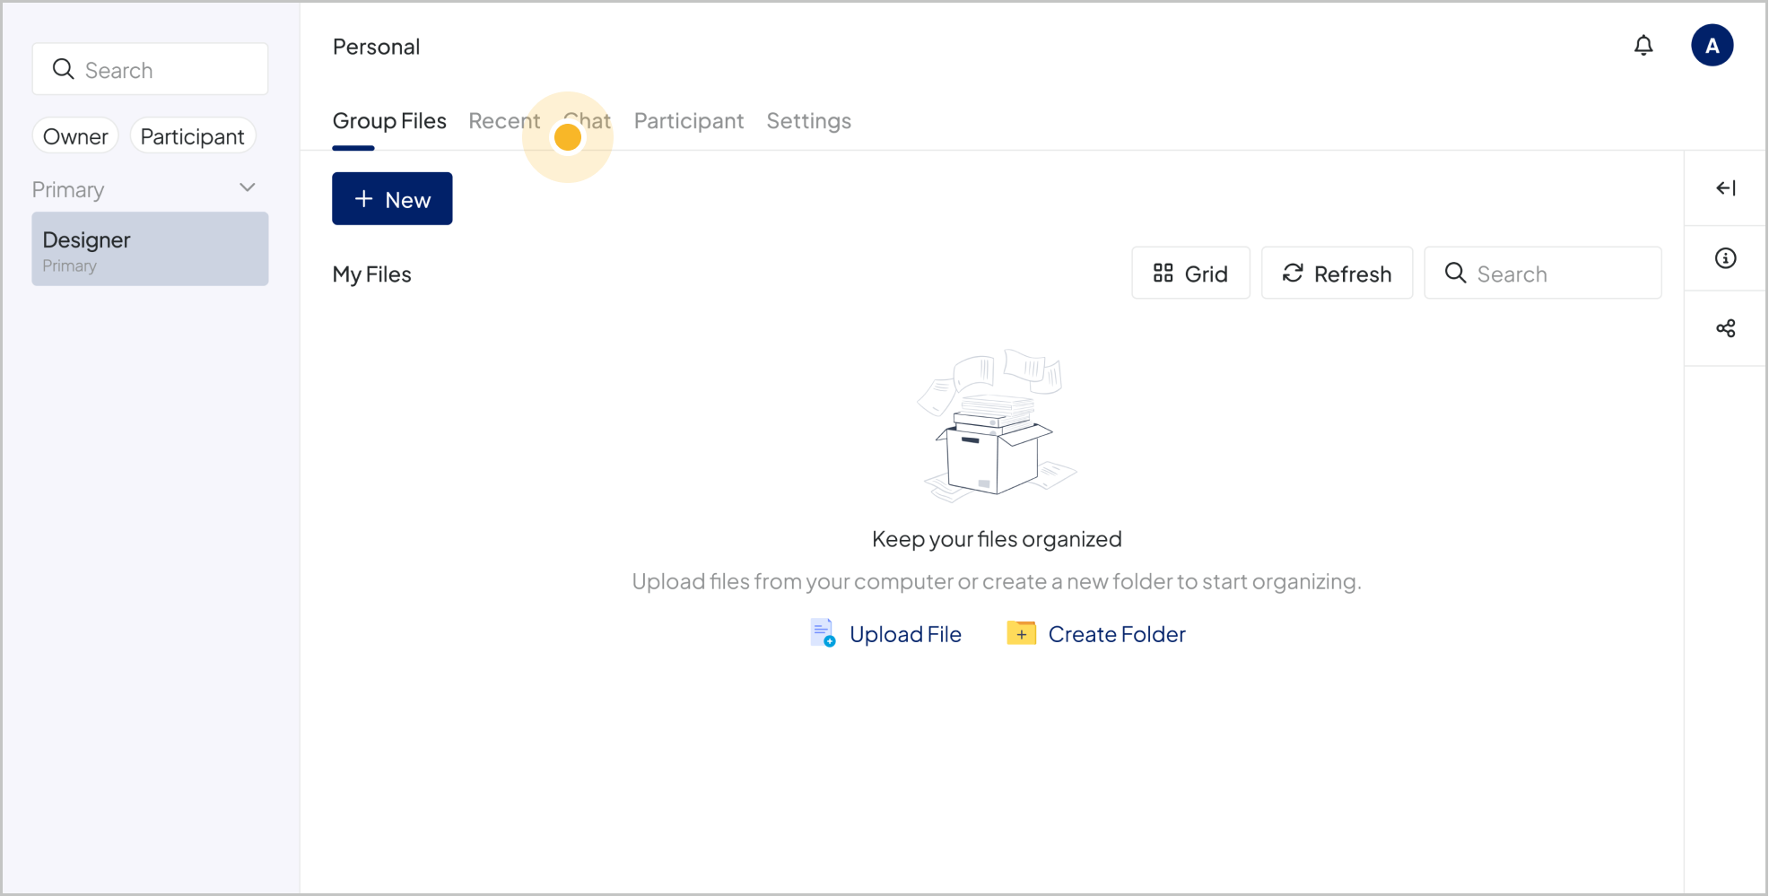Screen dimensions: 1769x896
Task: Open the New item dropdown
Action: pos(392,199)
